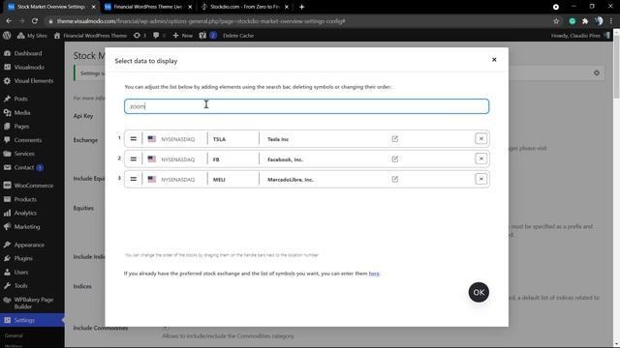This screenshot has width=620, height=348.
Task: Click the browser address bar
Action: pyautogui.click(x=300, y=21)
